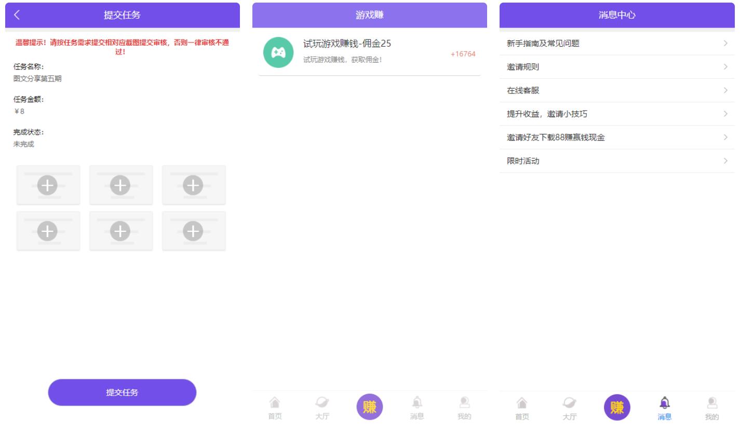Open the 首页 tab icon in the bottom navigation
This screenshot has height=429, width=740.
click(x=274, y=407)
